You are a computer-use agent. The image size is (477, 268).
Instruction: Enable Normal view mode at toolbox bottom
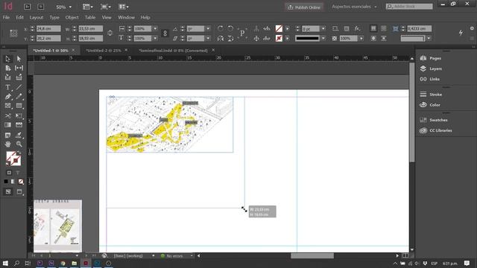click(x=8, y=192)
